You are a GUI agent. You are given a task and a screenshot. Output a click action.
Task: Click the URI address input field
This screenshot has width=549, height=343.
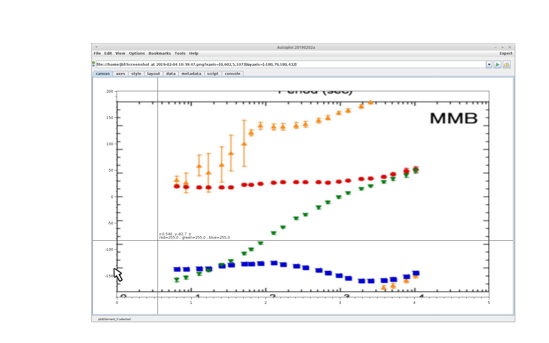pyautogui.click(x=291, y=65)
